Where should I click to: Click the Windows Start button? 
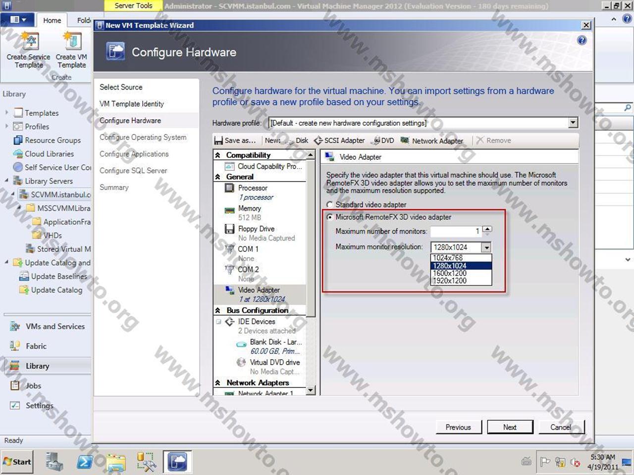pyautogui.click(x=17, y=462)
